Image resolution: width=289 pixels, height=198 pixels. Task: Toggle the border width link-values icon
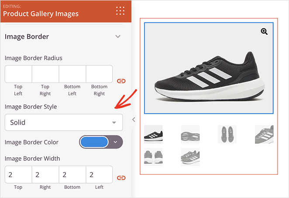[x=121, y=178]
